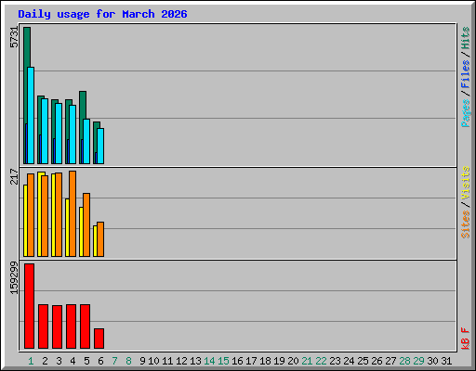Click the day 31 axis label

click(x=446, y=361)
